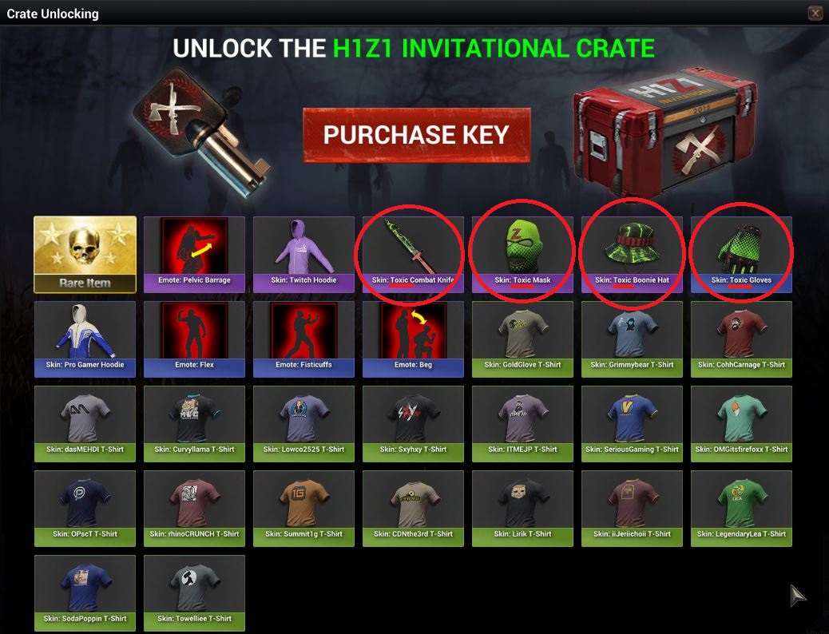This screenshot has height=634, width=829.
Task: Choose the Toxic Gloves skin
Action: 742,255
